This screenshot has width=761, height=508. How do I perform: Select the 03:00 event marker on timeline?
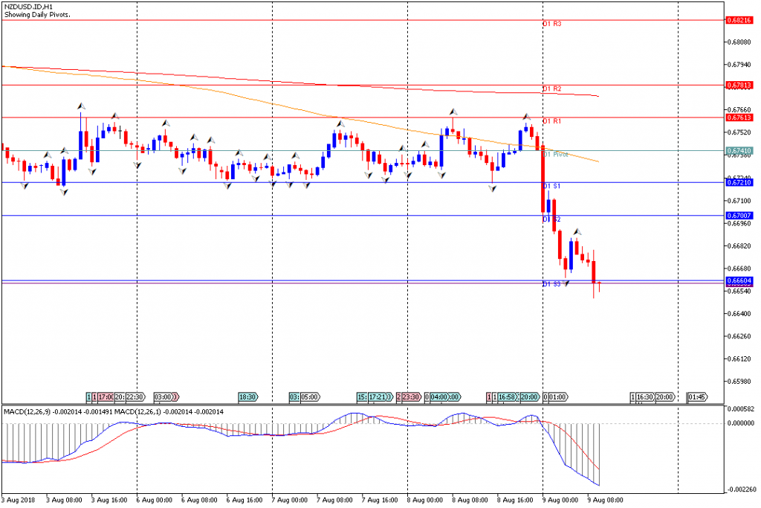(x=164, y=397)
